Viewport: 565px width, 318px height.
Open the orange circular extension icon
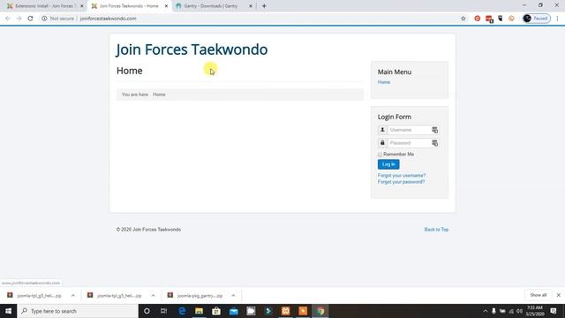point(511,19)
